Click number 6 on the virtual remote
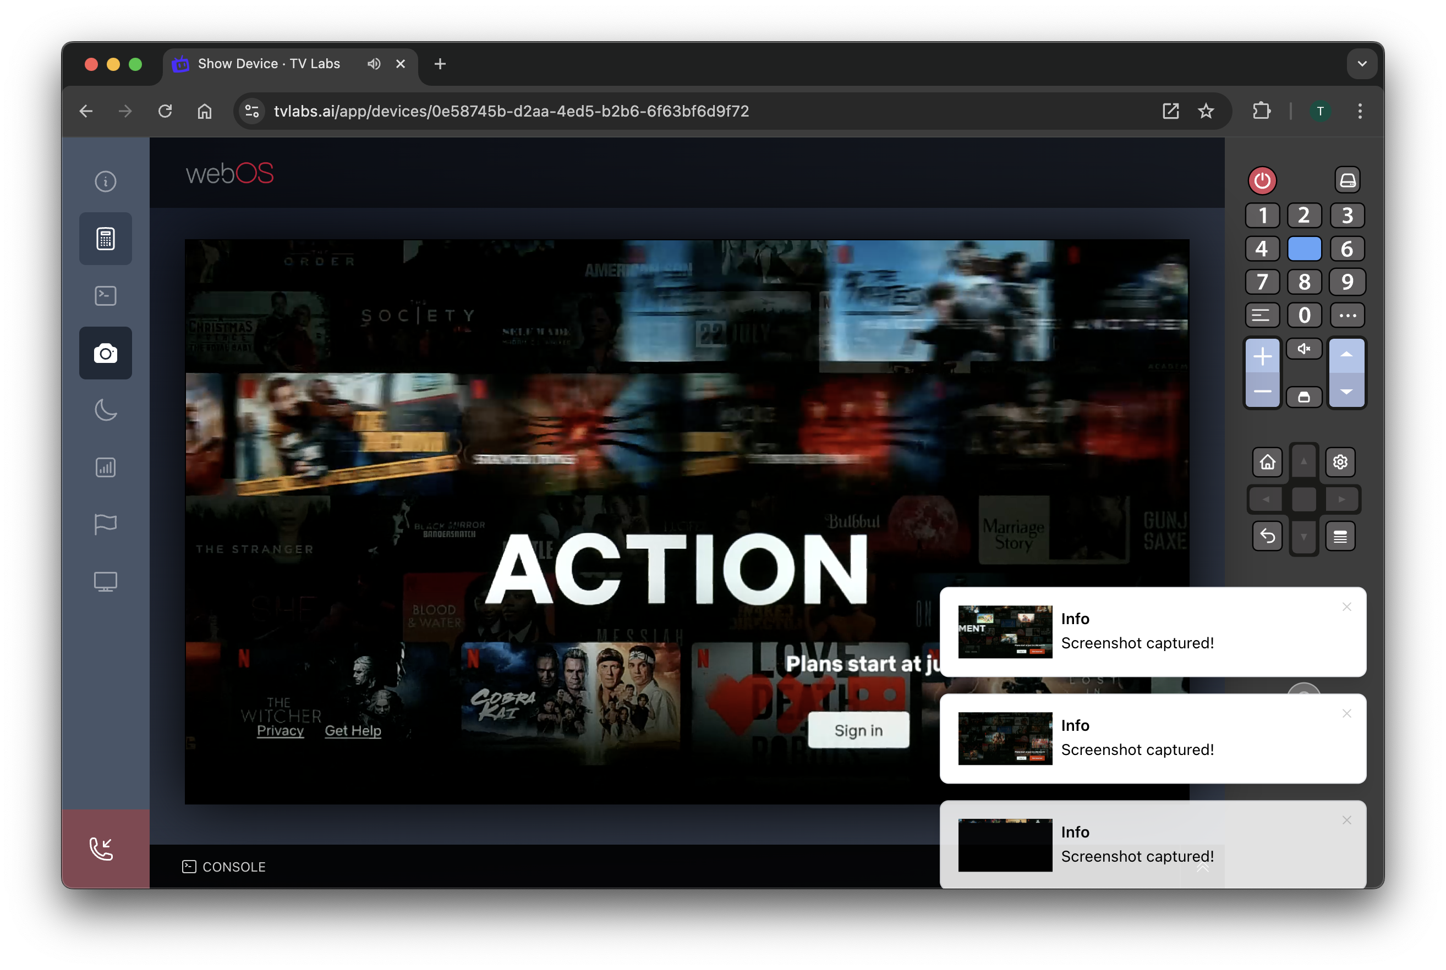Viewport: 1446px width, 970px height. pyautogui.click(x=1347, y=249)
